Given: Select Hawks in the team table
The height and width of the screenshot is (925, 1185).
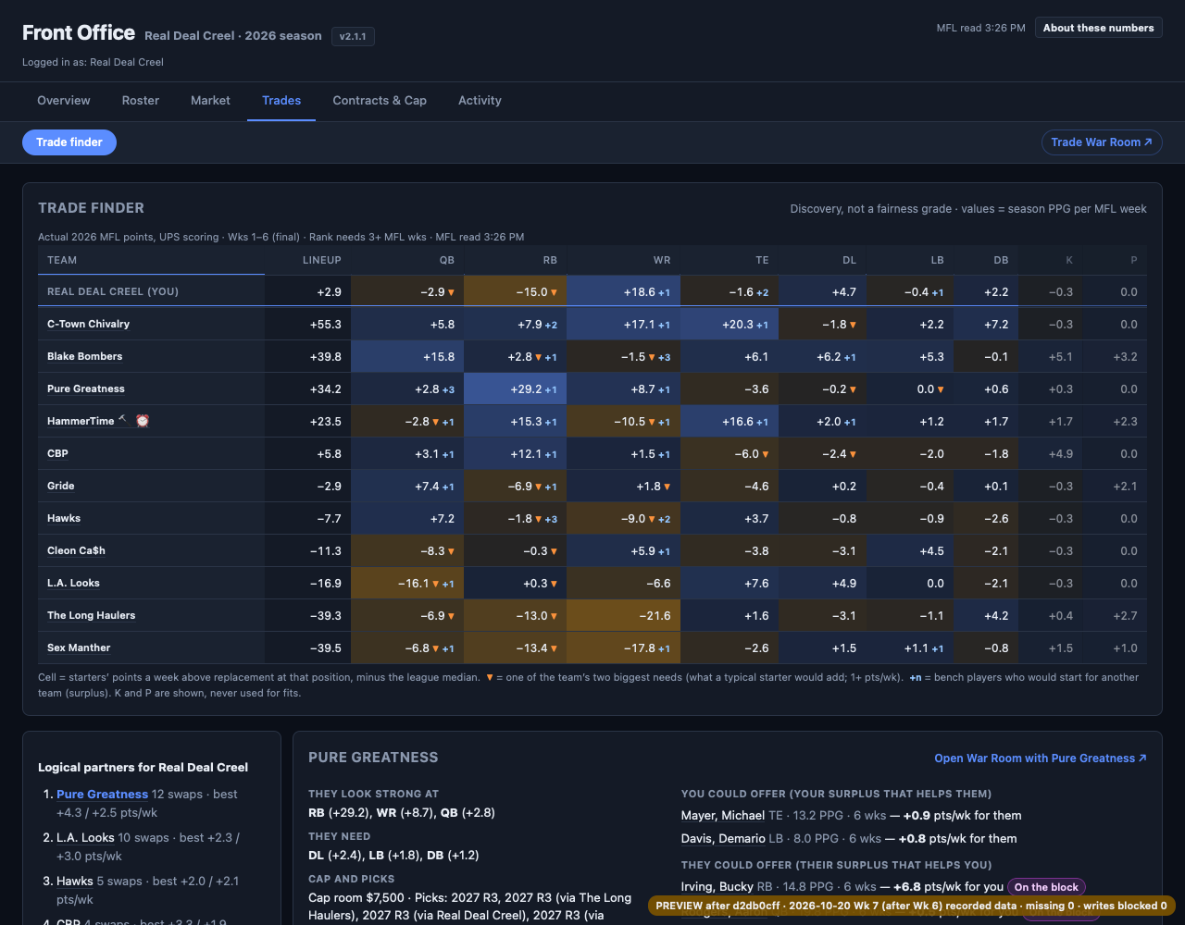Looking at the screenshot, I should tap(64, 518).
